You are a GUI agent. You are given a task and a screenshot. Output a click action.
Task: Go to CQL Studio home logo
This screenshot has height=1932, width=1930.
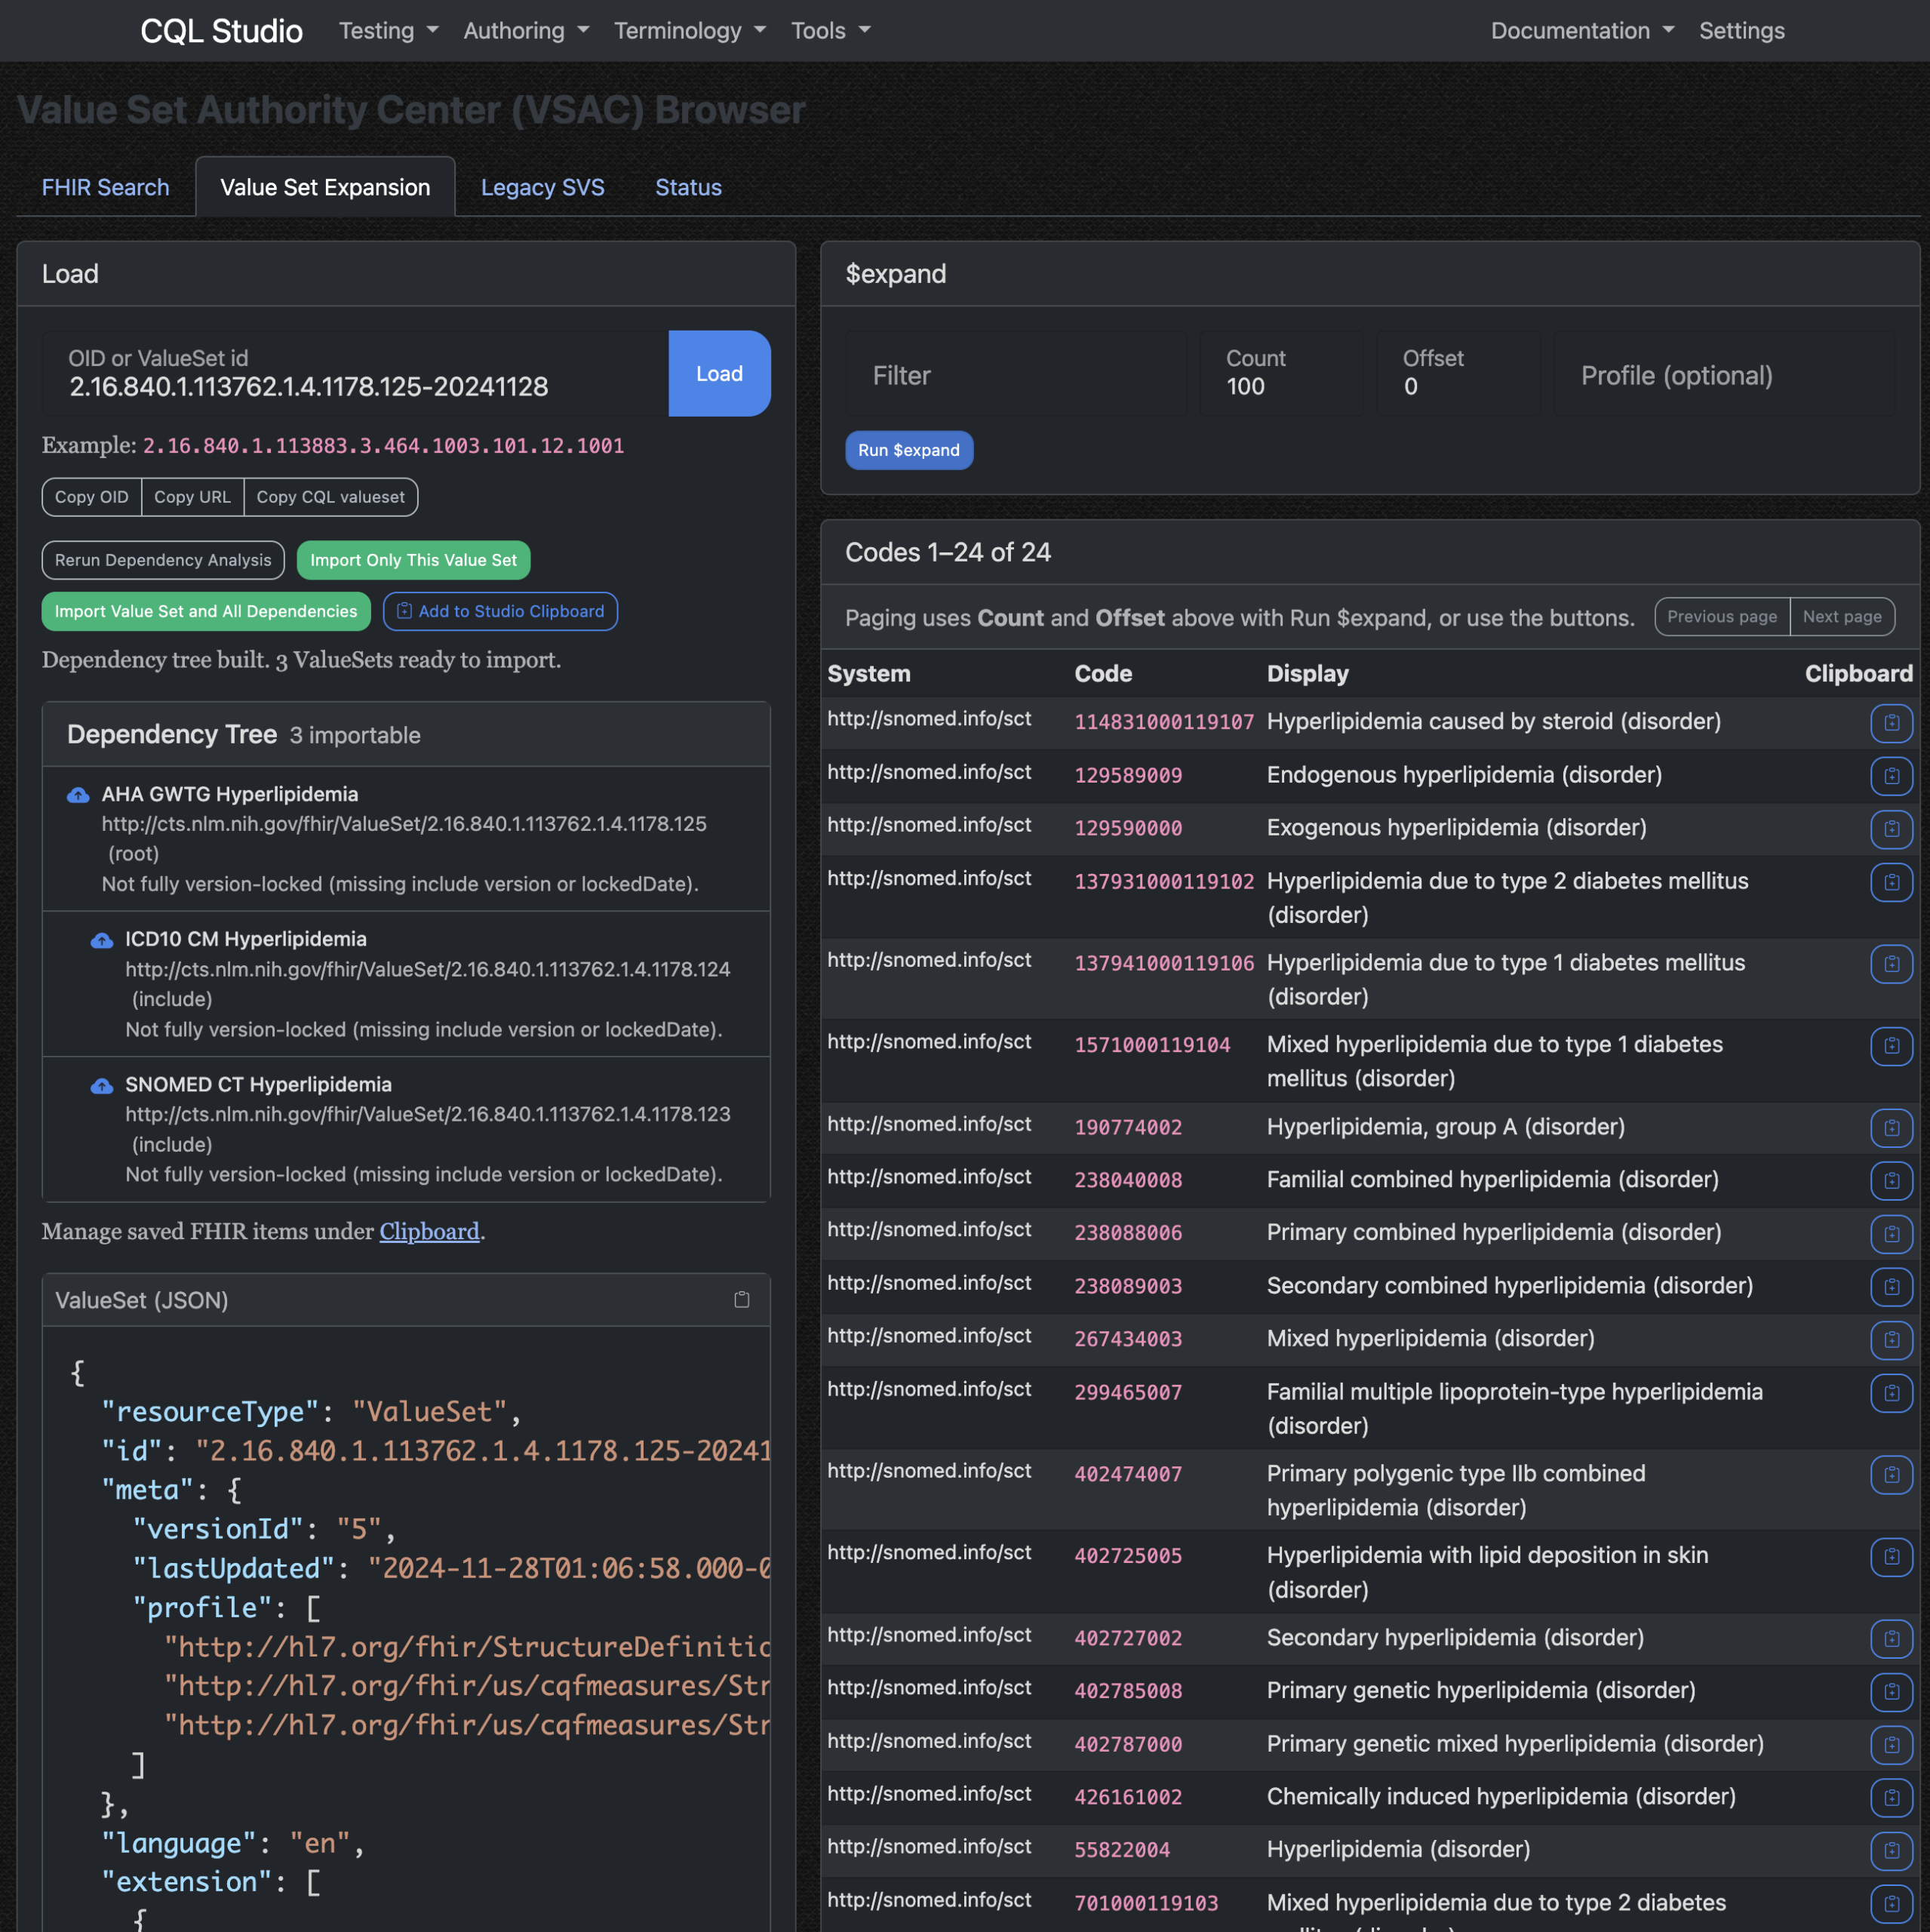coord(221,31)
